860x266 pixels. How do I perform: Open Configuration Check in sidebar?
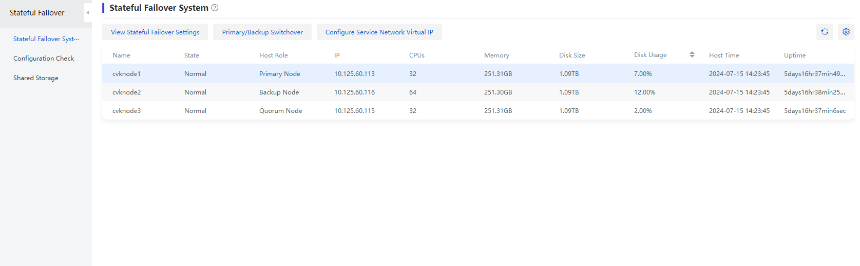pyautogui.click(x=44, y=58)
